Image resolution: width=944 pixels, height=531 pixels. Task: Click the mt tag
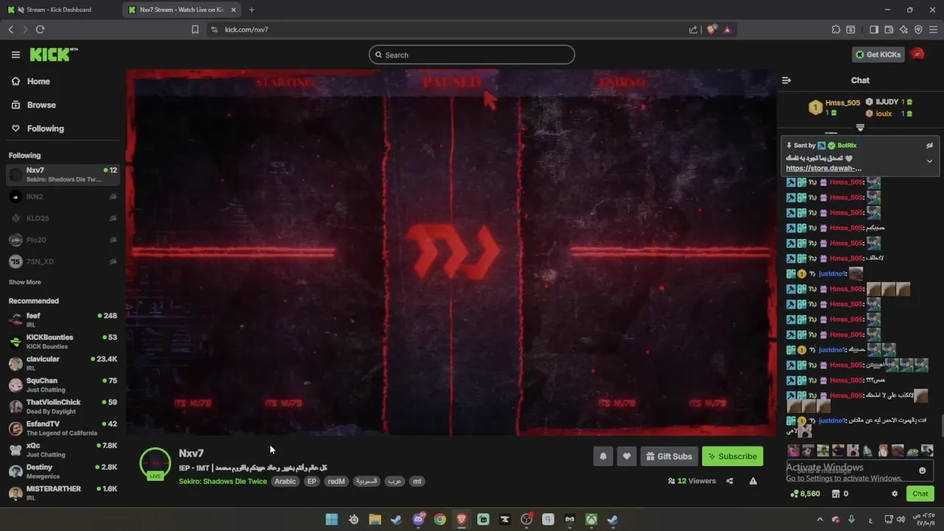click(x=417, y=482)
